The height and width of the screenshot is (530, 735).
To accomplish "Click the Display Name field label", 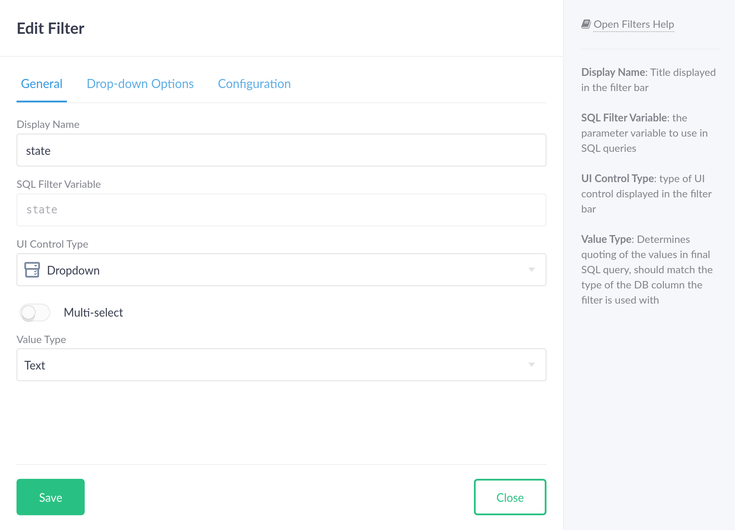I will tap(48, 124).
